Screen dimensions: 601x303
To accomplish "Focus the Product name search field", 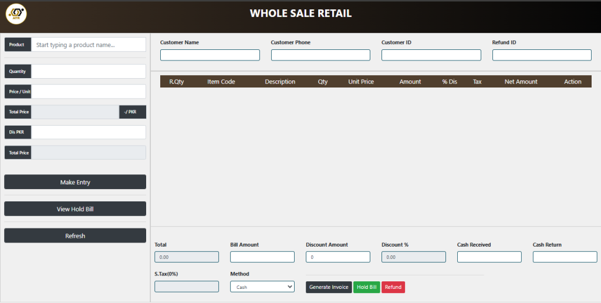I will (88, 45).
